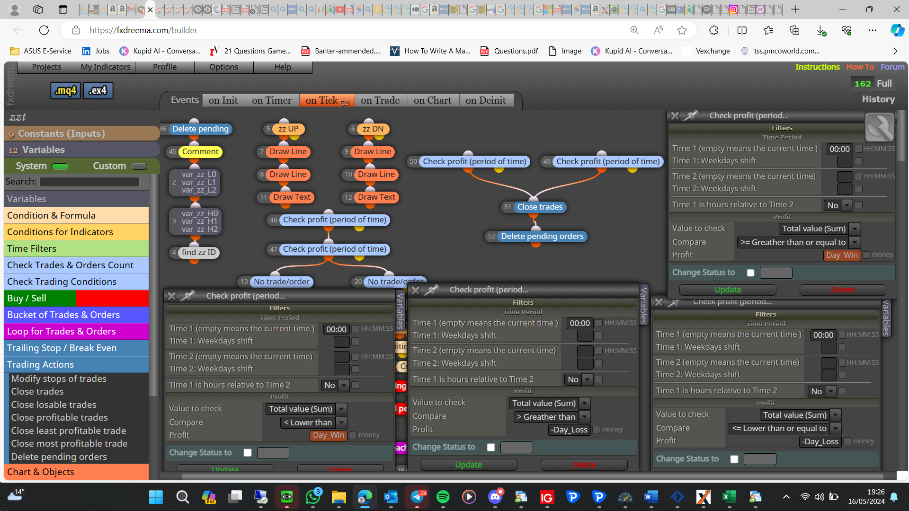Screen dimensions: 909x511
Task: Open Discord from the taskbar
Action: click(495, 497)
